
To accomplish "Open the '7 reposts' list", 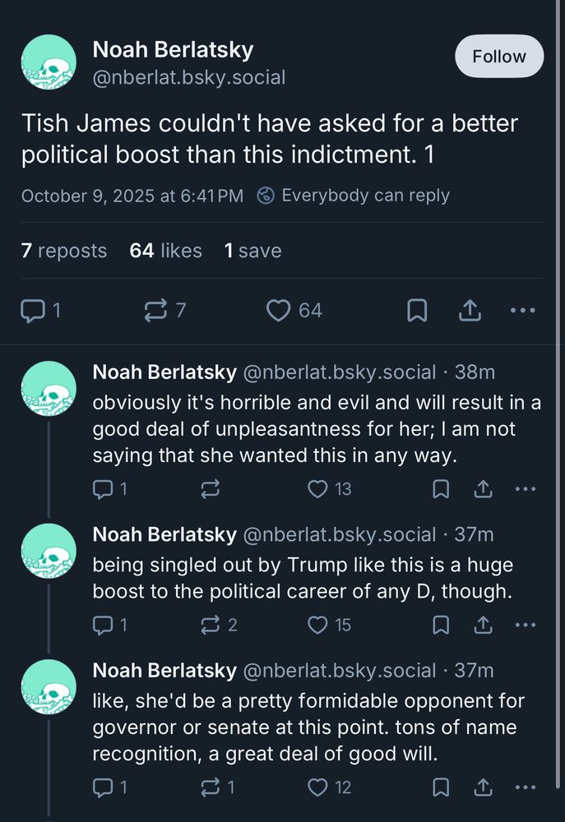I will click(64, 251).
